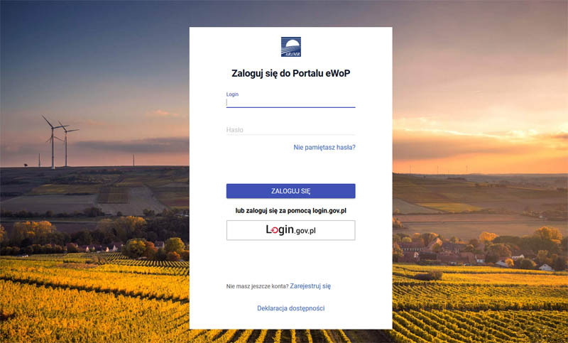Focus the Login input field
This screenshot has width=568, height=343.
[x=291, y=102]
